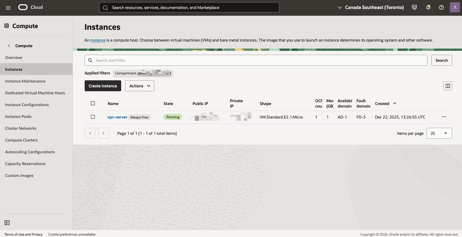Click the Compartment applied filter chip
The width and height of the screenshot is (462, 237).
click(x=143, y=73)
